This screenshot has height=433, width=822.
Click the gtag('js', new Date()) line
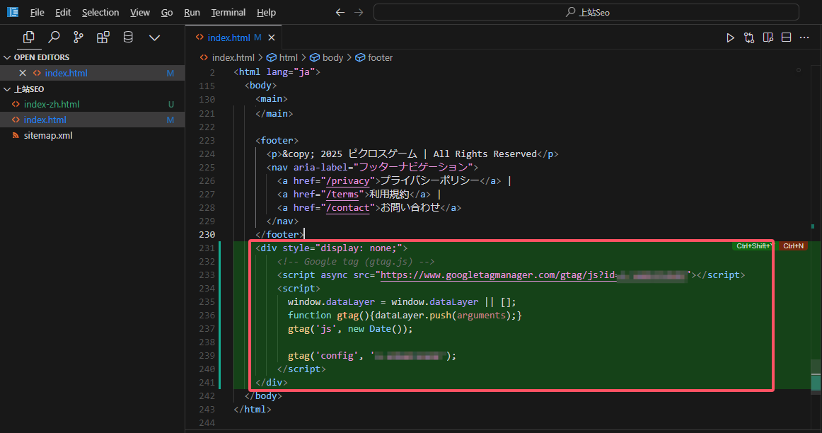tap(350, 329)
